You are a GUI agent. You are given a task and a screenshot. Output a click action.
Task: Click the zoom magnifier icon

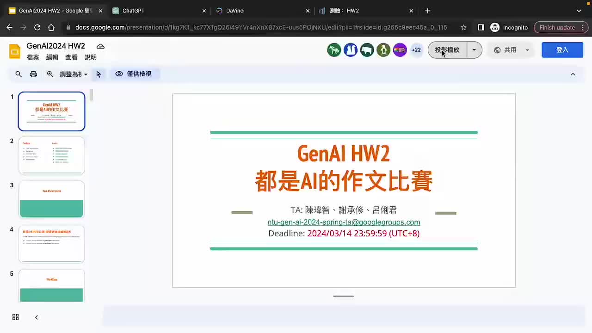[x=50, y=74]
